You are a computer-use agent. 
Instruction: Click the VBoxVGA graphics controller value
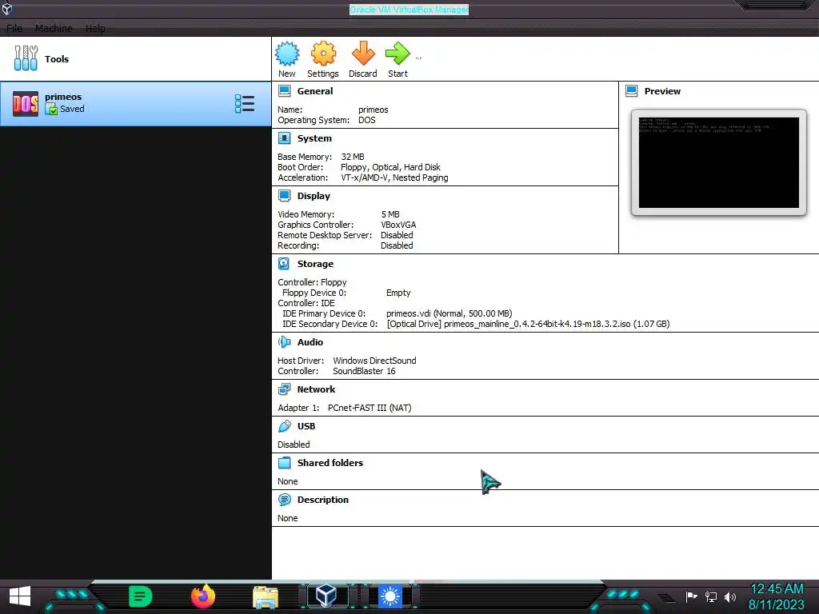pos(398,225)
